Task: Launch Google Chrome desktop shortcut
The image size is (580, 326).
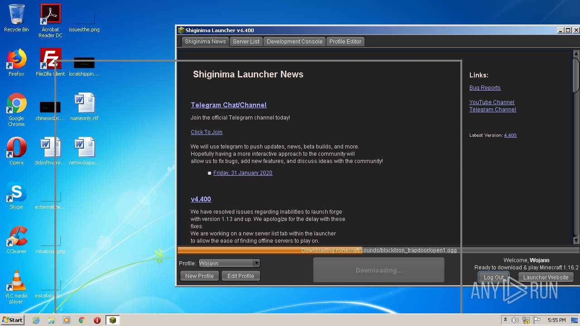Action: [16, 110]
